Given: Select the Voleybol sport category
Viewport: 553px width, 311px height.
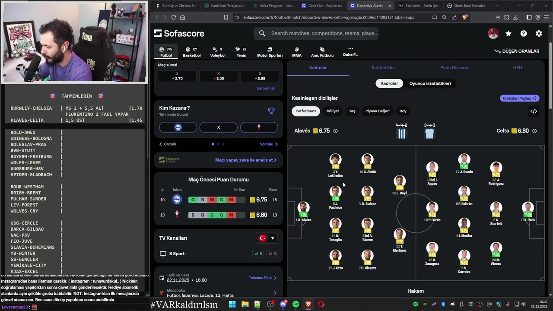Looking at the screenshot, I should click(x=218, y=52).
